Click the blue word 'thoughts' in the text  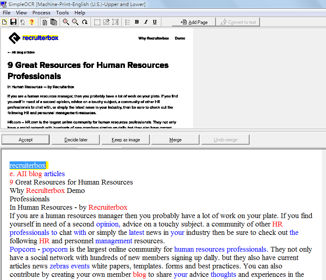[x=223, y=274]
